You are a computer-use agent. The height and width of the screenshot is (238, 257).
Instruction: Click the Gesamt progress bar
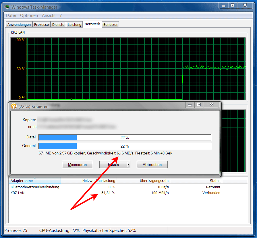click(x=125, y=146)
